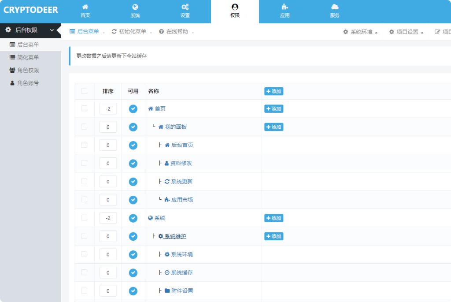Screen dimensions: 451x302
Task: Open 角色账号 via its person icon
Action: 11,83
